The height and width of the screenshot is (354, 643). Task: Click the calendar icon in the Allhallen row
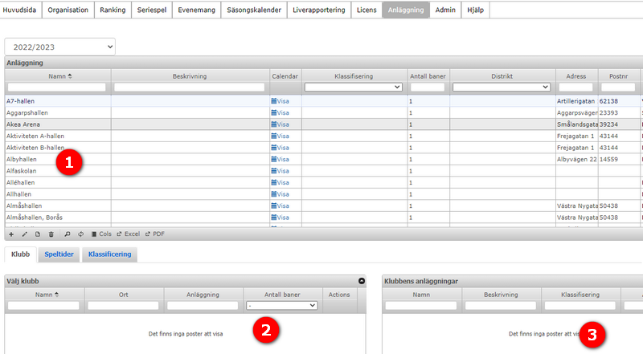(x=274, y=194)
